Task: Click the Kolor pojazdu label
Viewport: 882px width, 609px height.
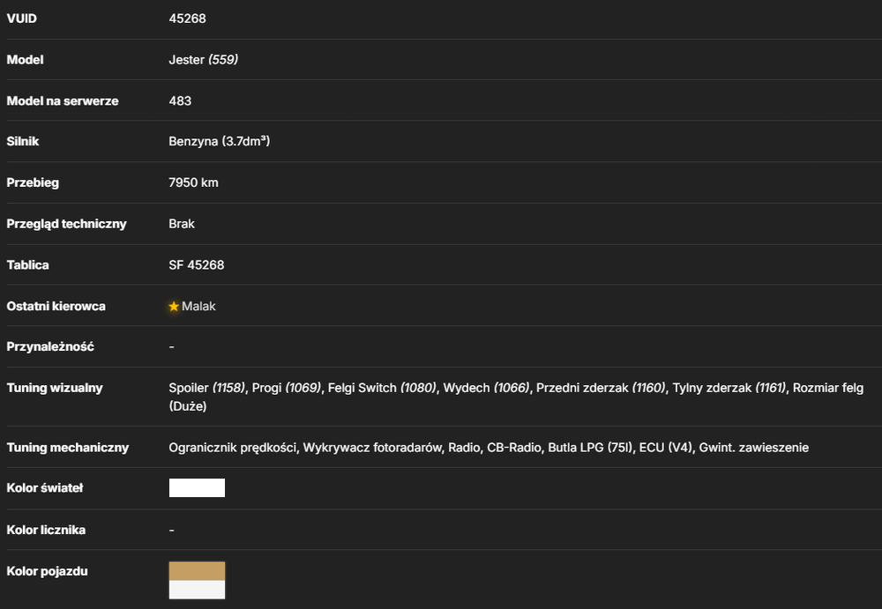Action: click(48, 571)
